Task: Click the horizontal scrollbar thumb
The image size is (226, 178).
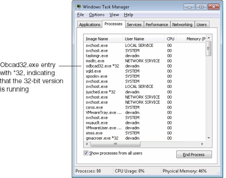Action: point(115,144)
